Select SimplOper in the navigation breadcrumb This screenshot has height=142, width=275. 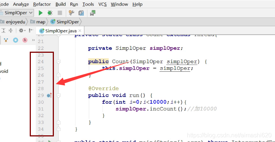click(68, 22)
